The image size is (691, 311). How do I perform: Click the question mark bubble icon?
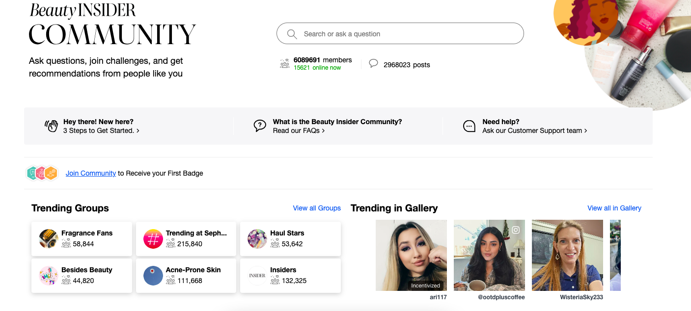260,126
